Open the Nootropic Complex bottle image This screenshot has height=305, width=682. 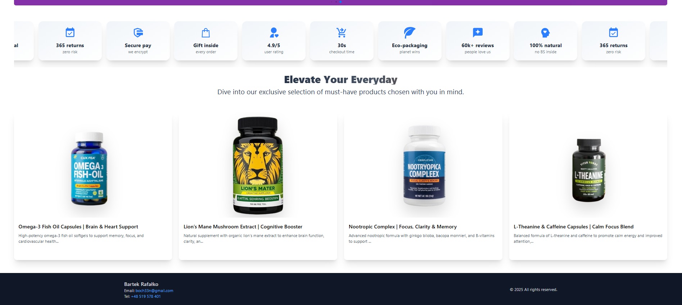(x=424, y=166)
